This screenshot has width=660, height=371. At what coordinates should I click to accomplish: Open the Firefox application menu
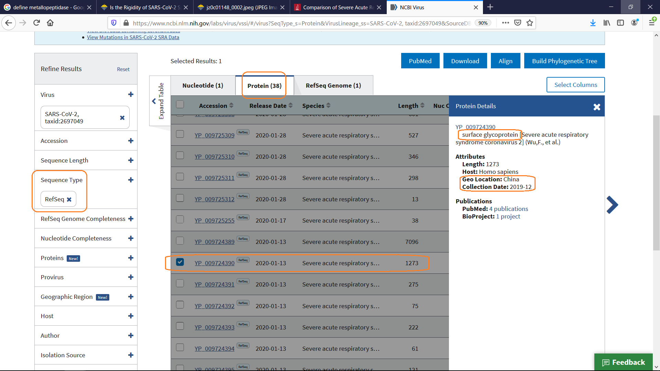[652, 23]
